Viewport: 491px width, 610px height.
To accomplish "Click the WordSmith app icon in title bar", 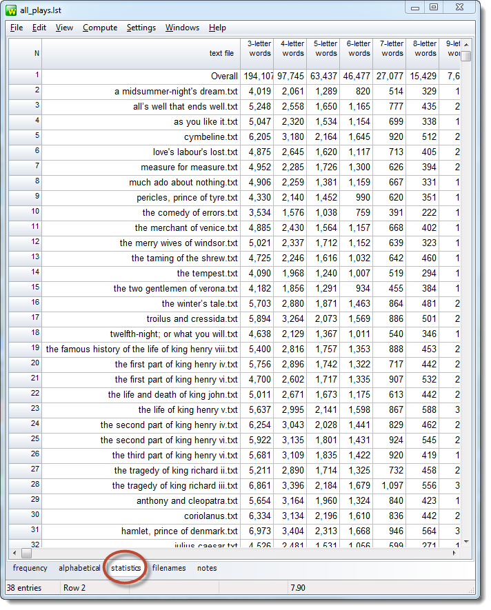I will tap(12, 9).
